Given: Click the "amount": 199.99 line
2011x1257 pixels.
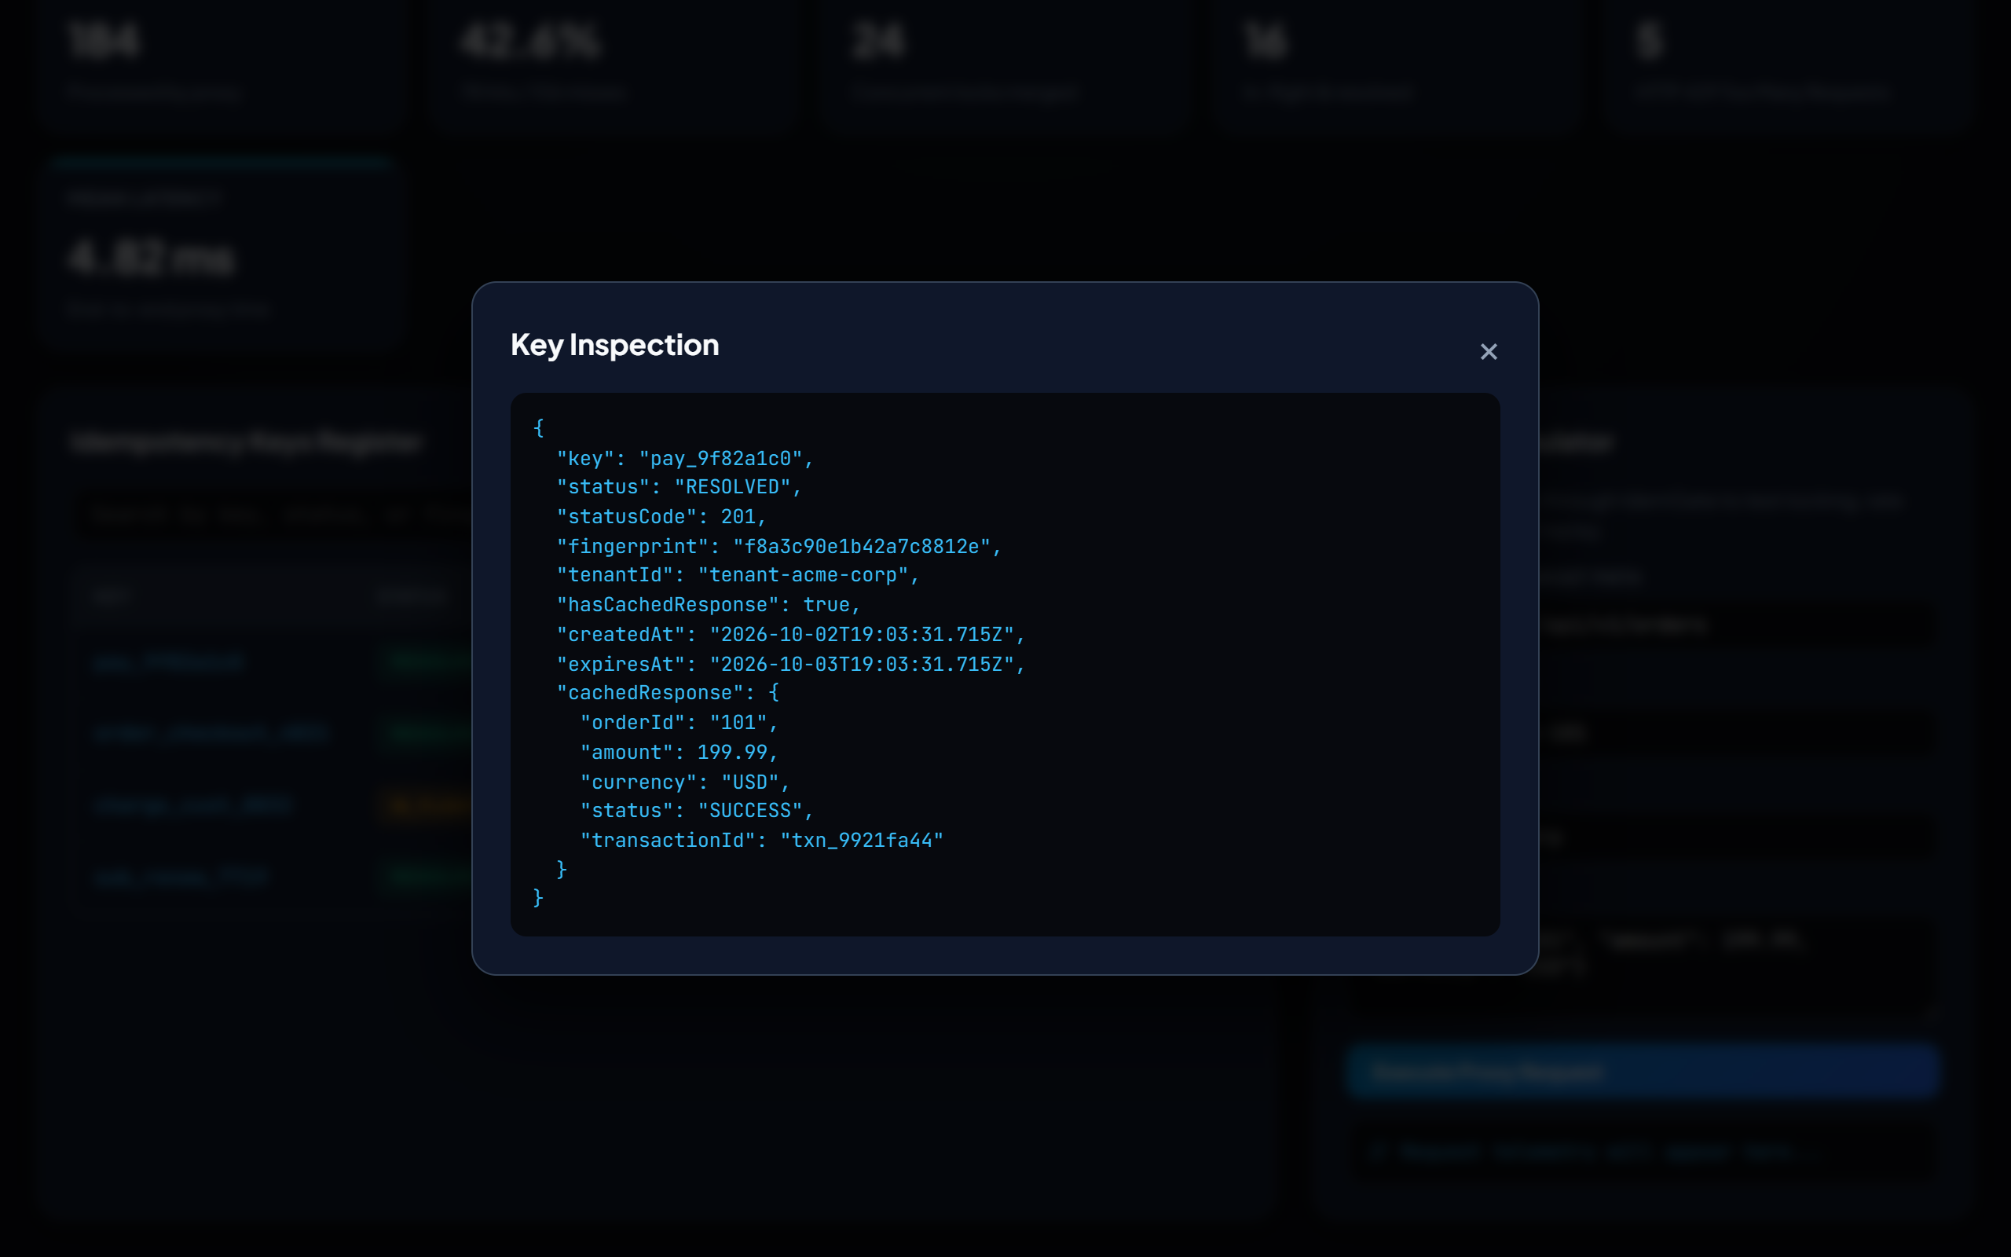Looking at the screenshot, I should tap(679, 753).
